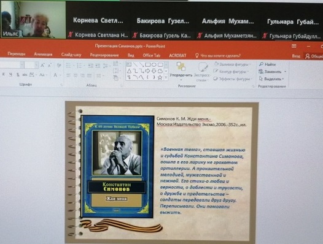The height and width of the screenshot is (244, 323).
Task: Open the columns options icon
Action: [99, 75]
